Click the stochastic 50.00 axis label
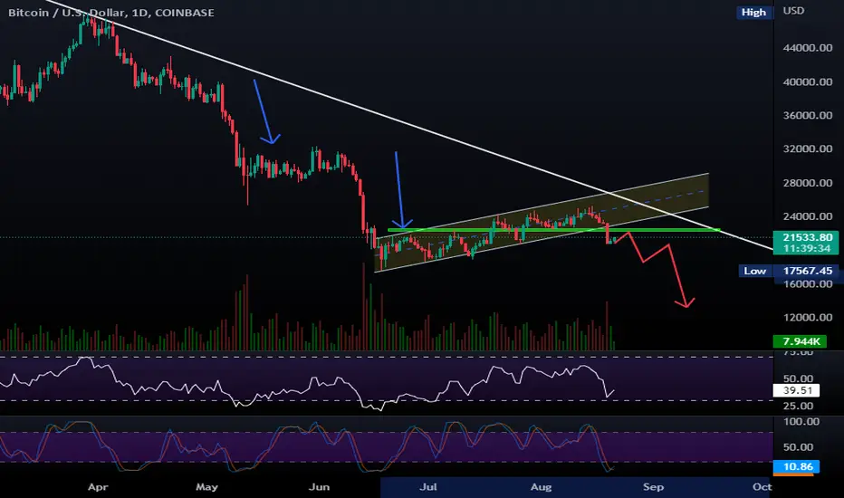 (x=798, y=447)
